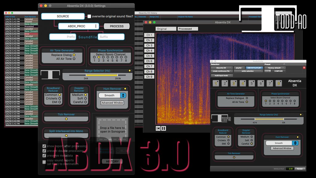Open Smooth dropdown in Settings Hum Remover
Screen dimensions: 316x178
(112, 95)
